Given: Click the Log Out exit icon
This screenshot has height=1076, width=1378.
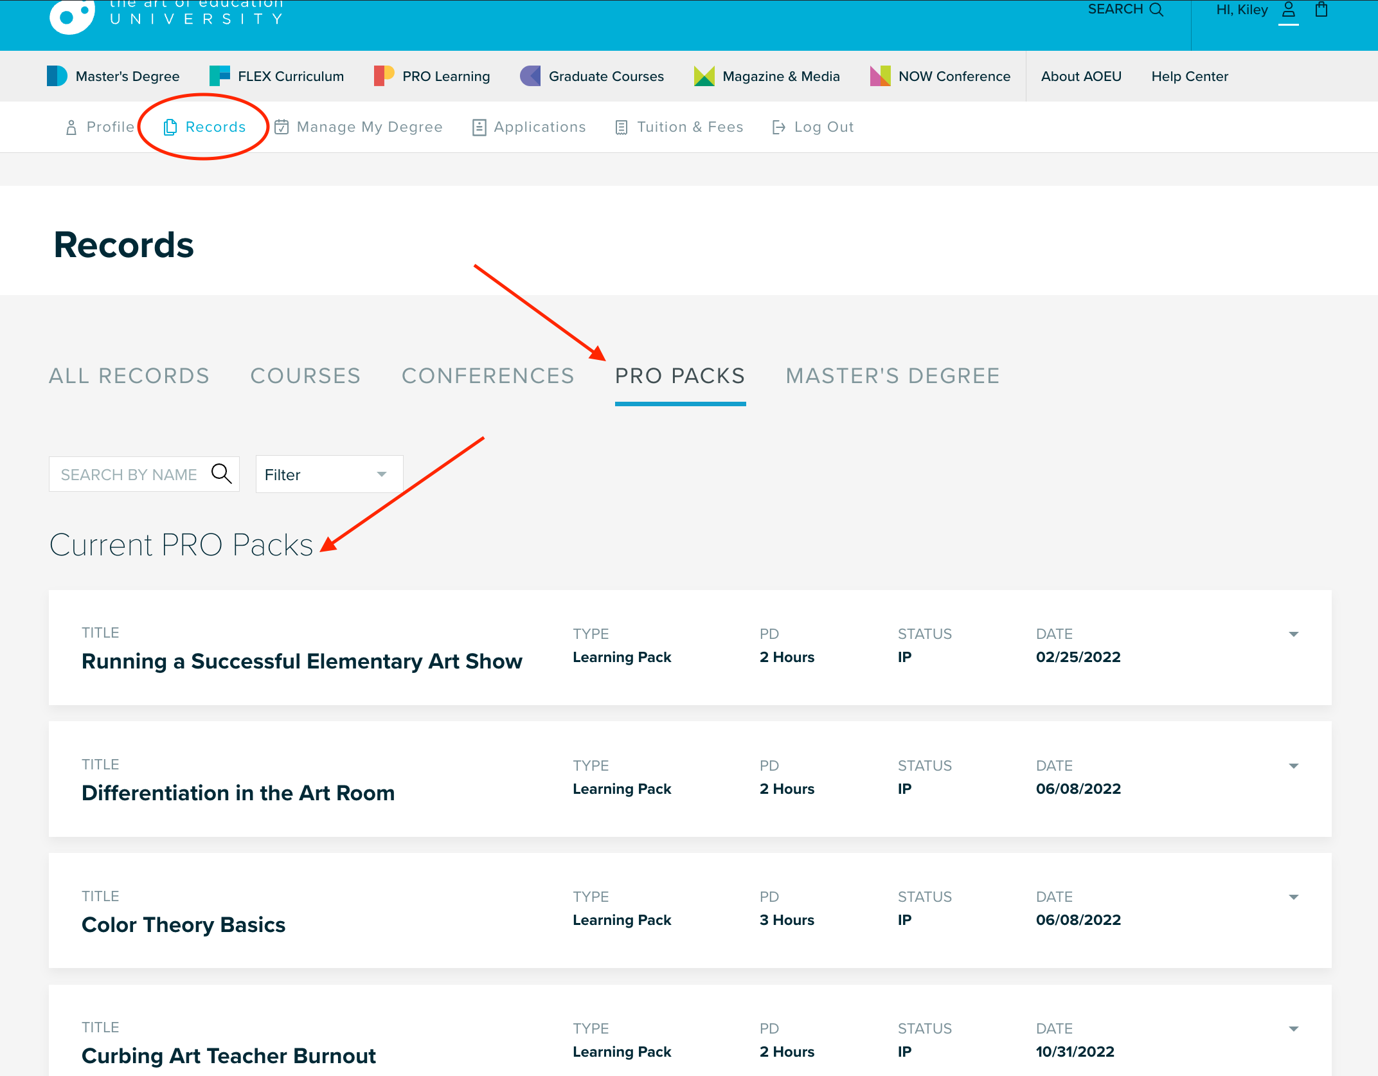Looking at the screenshot, I should tap(779, 127).
